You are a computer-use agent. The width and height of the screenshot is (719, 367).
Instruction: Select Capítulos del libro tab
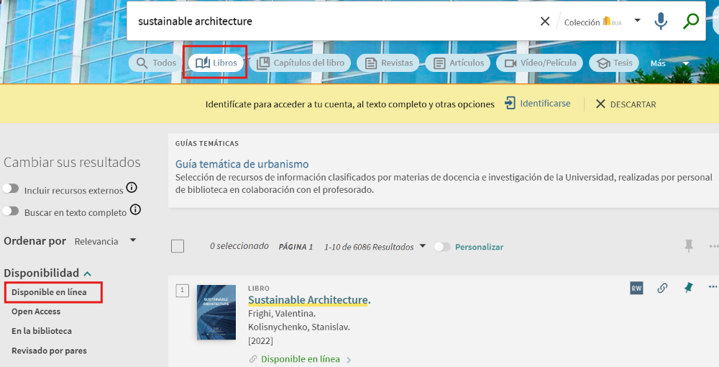click(x=301, y=63)
